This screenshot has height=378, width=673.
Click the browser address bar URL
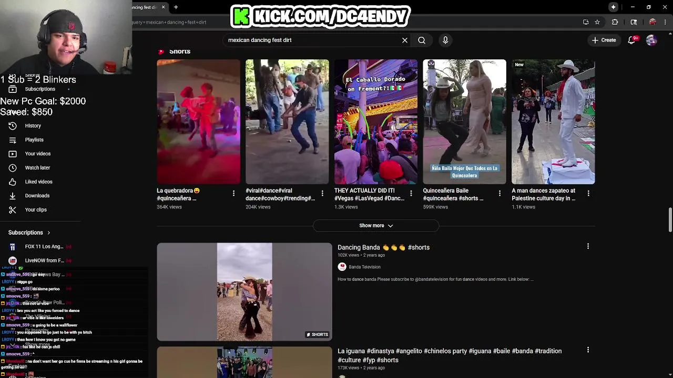[x=168, y=22]
